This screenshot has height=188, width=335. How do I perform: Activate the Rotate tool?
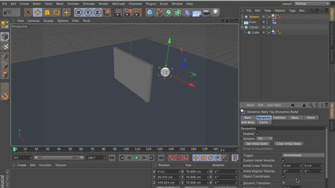pos(57,13)
